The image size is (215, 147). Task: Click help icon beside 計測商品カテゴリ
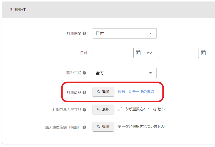[84, 110]
